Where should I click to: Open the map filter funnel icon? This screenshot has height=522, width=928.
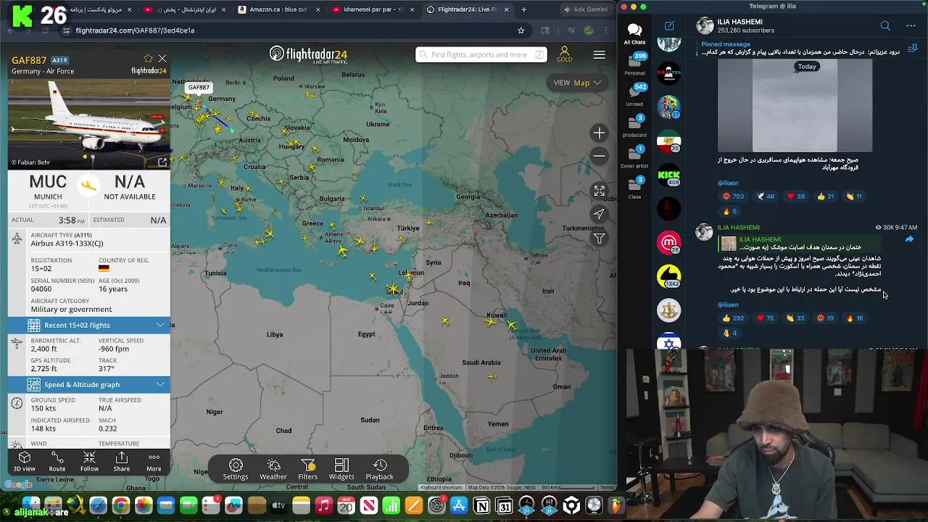click(599, 238)
